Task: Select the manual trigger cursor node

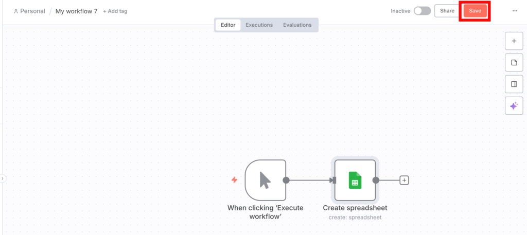Action: (265, 180)
